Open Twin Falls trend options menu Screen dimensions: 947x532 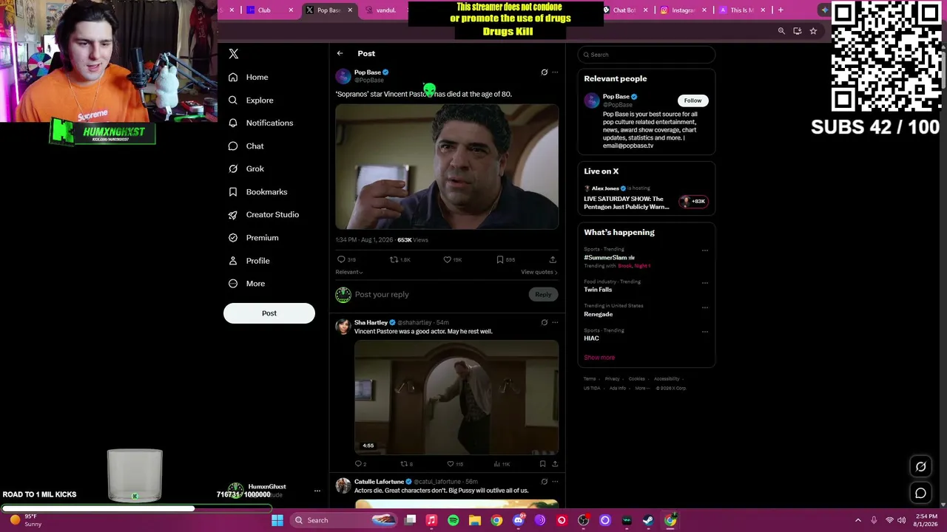(705, 283)
